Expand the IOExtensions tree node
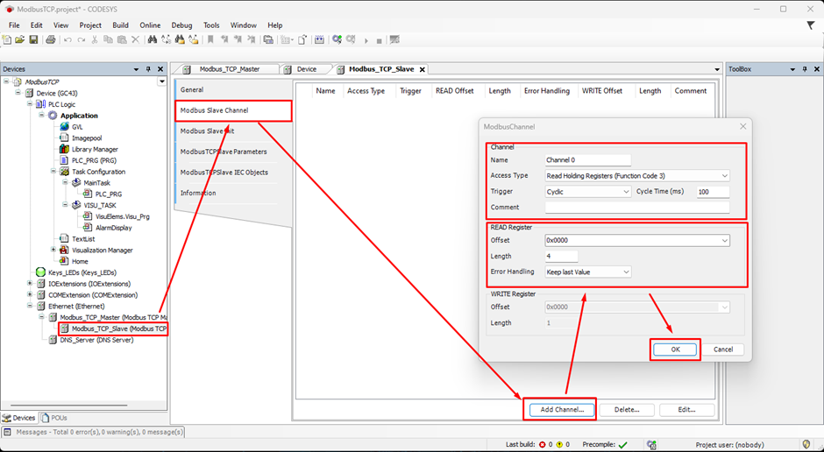Viewport: 824px width, 452px height. [x=30, y=284]
